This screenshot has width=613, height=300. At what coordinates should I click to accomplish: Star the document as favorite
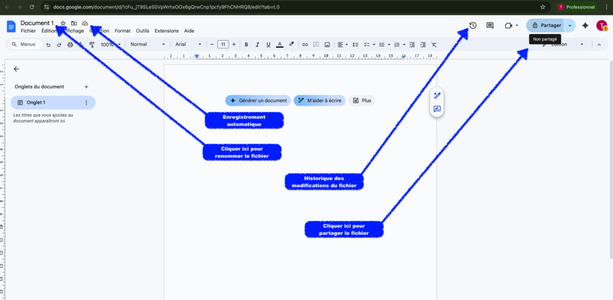point(63,23)
